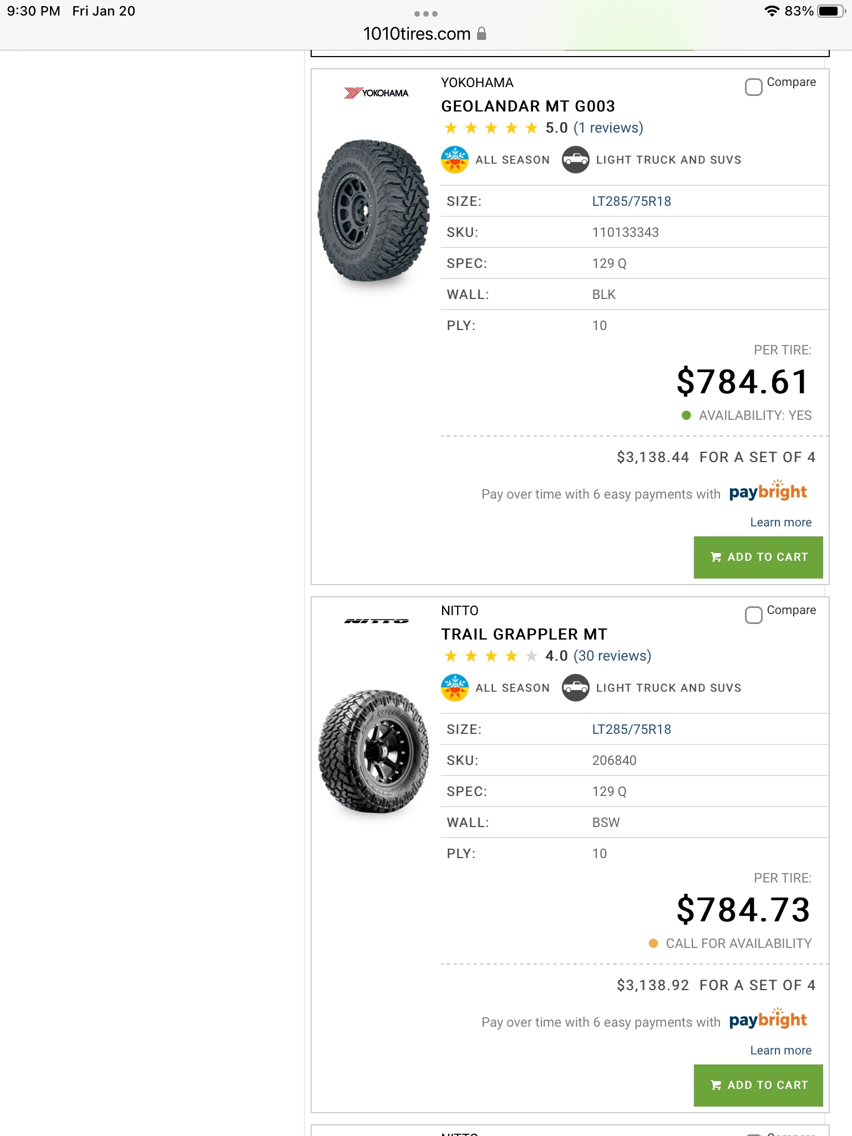
Task: Click Learn more under Yokohama paybright
Action: pos(780,523)
